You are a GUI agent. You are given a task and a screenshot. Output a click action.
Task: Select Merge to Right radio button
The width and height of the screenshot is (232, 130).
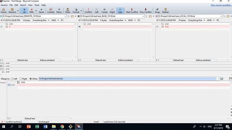click(21, 79)
